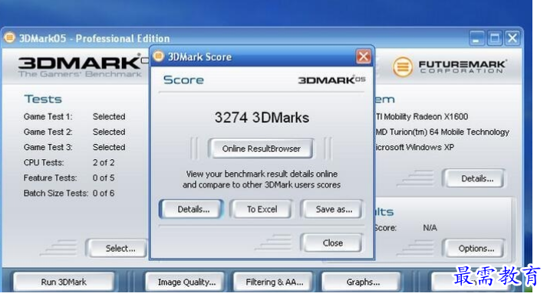Click the 'Score' heading in the dialog
This screenshot has height=300, width=547.
point(183,80)
